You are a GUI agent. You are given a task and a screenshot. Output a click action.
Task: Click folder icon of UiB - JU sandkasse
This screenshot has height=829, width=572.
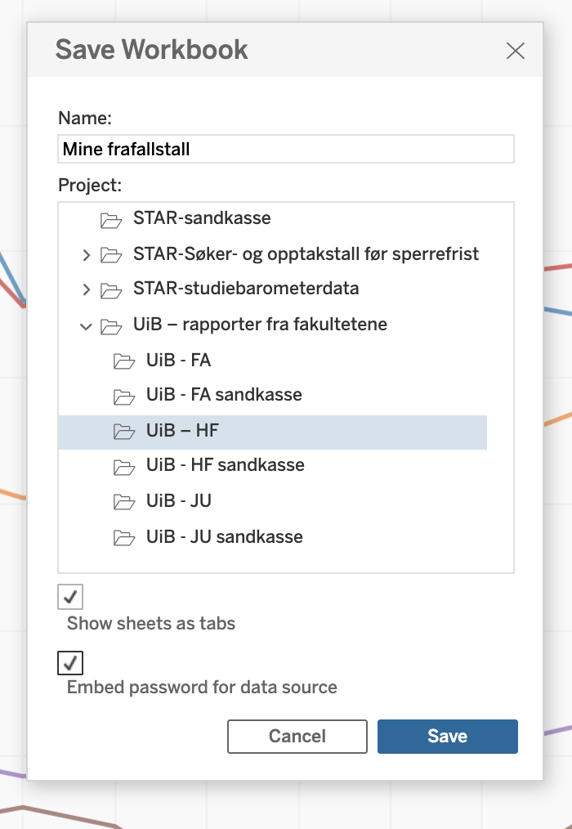point(123,538)
